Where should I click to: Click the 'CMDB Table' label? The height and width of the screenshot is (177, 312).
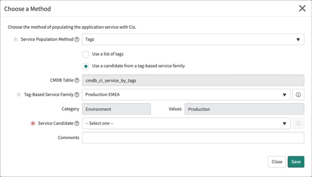(x=62, y=80)
